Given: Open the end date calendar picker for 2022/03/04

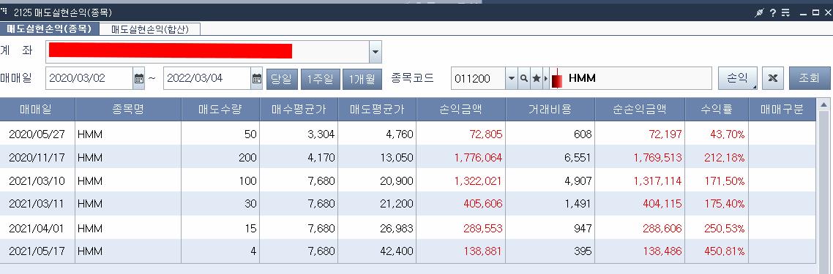Looking at the screenshot, I should click(x=257, y=78).
